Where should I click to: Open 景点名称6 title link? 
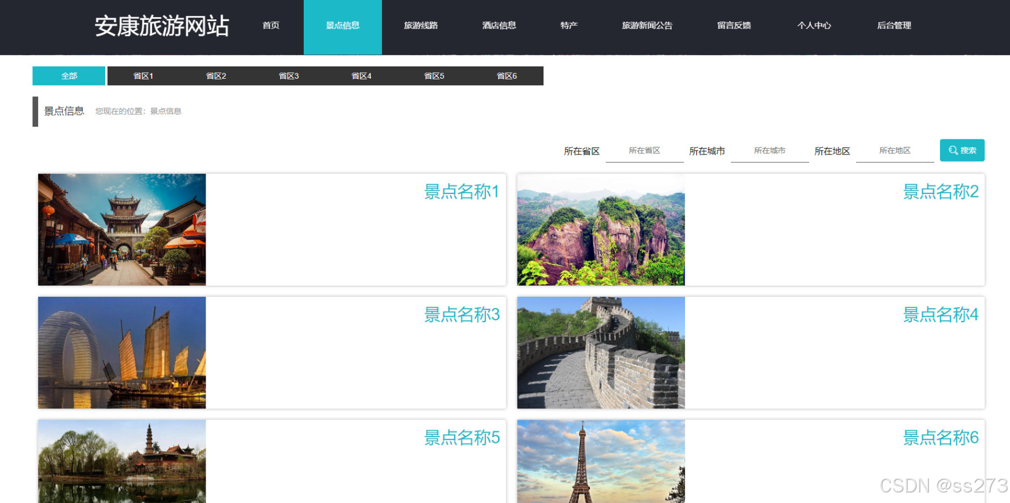click(x=941, y=437)
